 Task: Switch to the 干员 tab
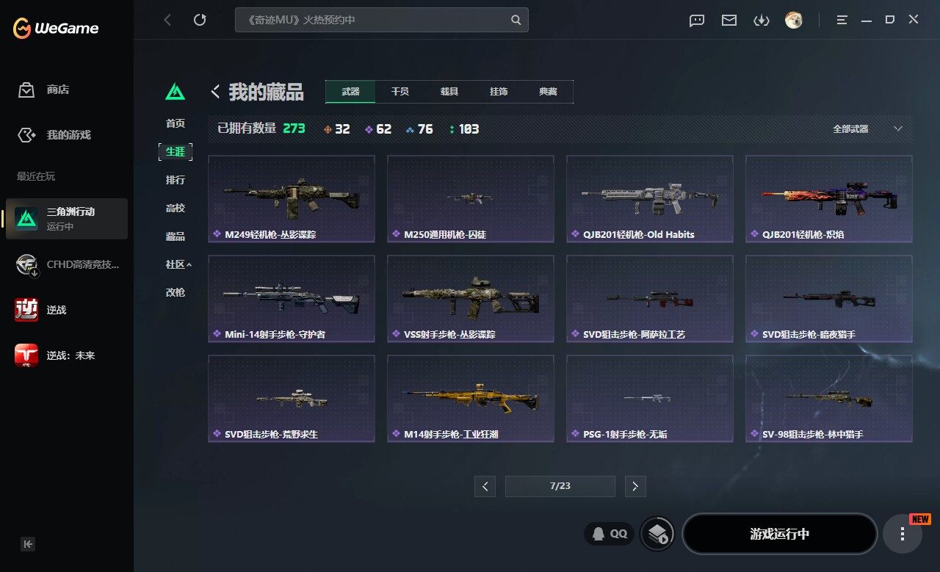(399, 92)
